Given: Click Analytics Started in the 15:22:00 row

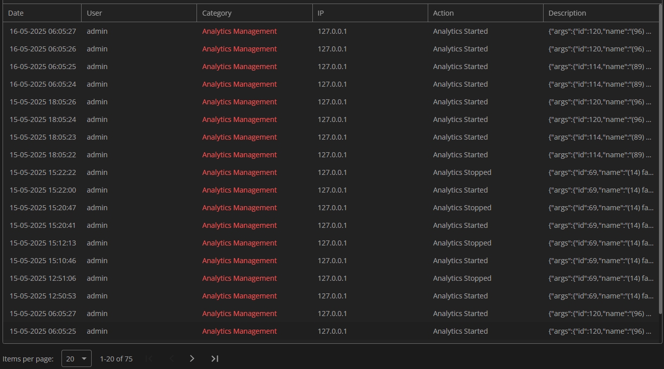Looking at the screenshot, I should click(x=460, y=190).
